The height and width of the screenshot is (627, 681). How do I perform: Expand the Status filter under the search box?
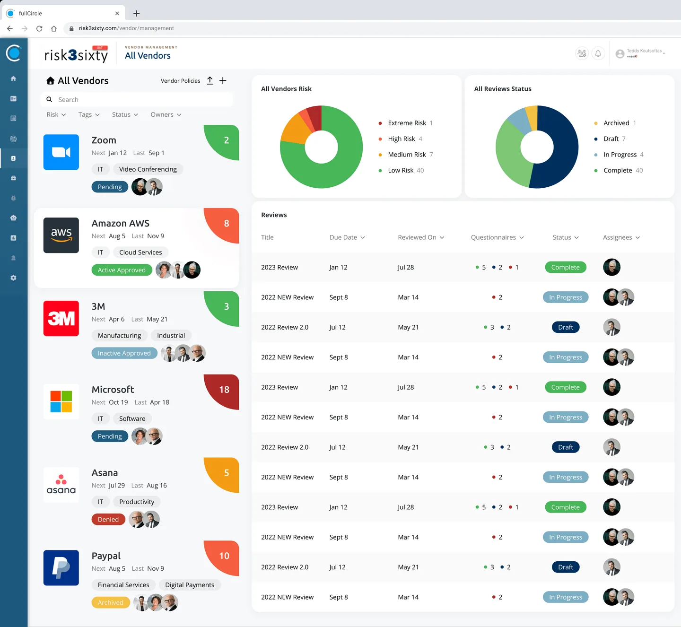click(125, 114)
